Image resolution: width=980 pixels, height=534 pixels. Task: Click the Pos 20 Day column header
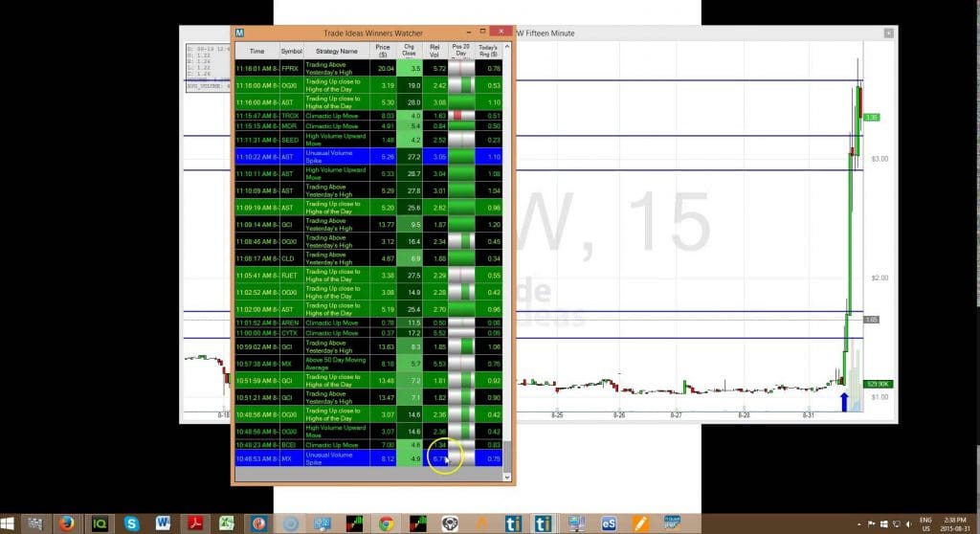pyautogui.click(x=460, y=52)
